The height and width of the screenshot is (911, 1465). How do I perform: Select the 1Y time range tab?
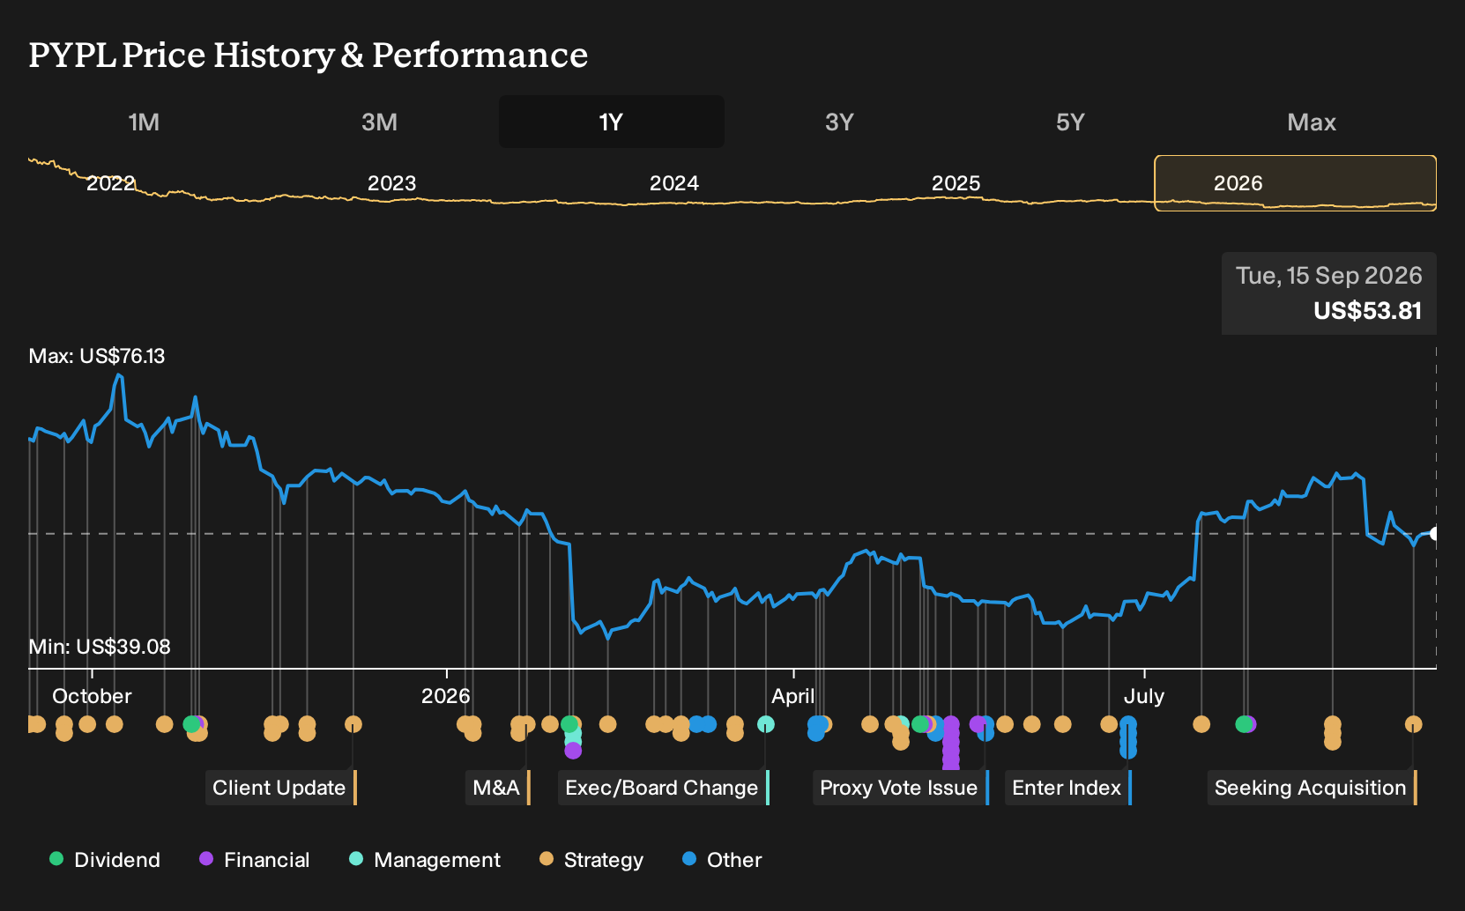point(612,122)
